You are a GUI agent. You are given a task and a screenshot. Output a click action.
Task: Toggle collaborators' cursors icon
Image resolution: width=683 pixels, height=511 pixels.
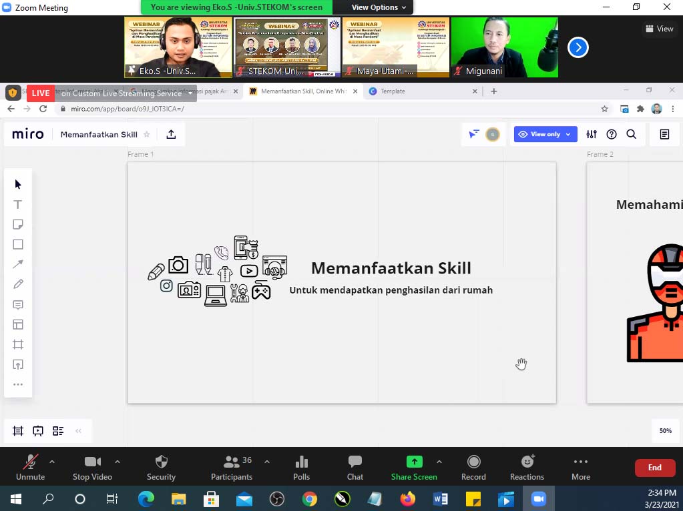[x=473, y=134]
